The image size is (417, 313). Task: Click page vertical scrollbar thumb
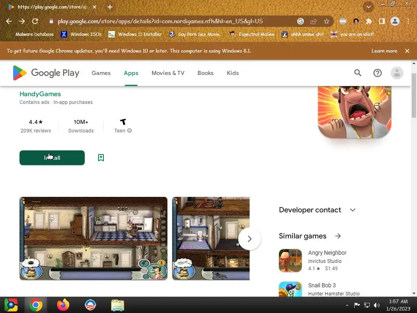click(x=414, y=95)
